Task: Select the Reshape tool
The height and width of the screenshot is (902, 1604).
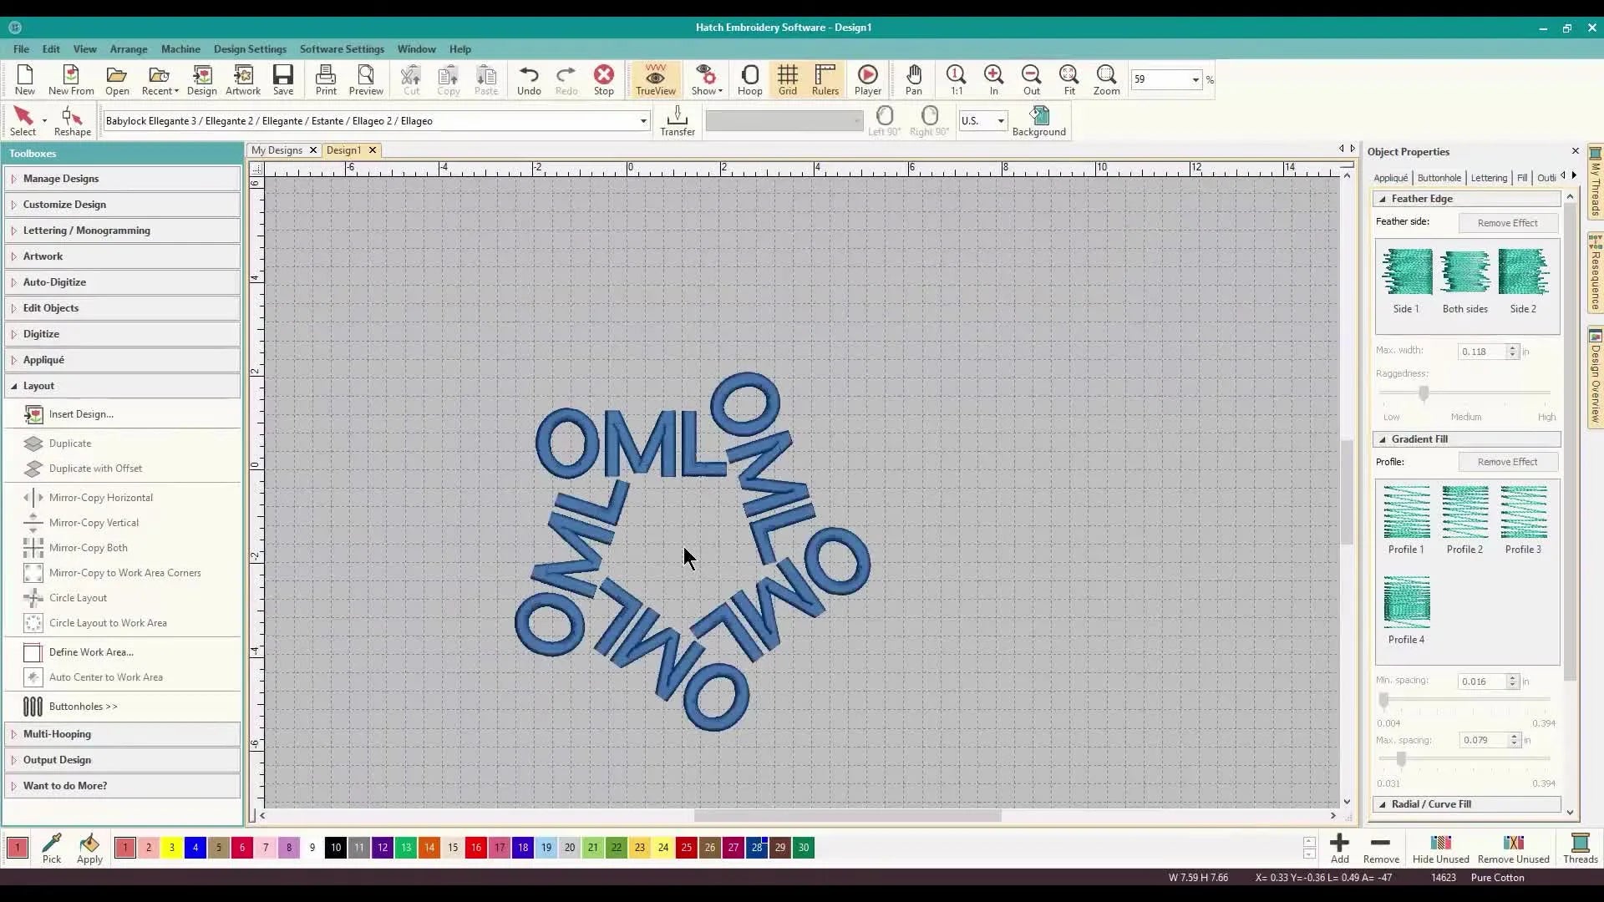Action: pyautogui.click(x=73, y=121)
